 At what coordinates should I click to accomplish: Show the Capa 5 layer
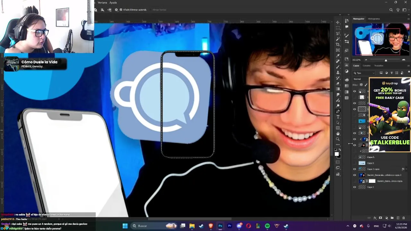[354, 163]
